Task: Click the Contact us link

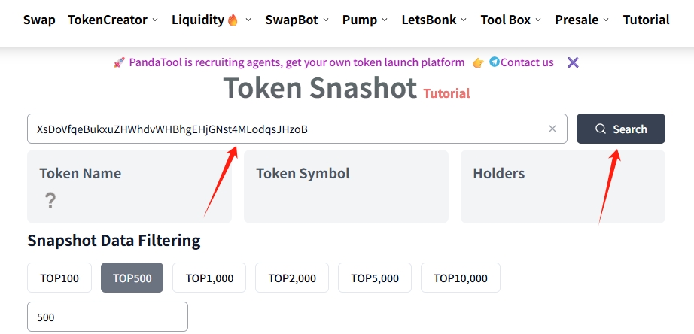Action: (x=527, y=62)
